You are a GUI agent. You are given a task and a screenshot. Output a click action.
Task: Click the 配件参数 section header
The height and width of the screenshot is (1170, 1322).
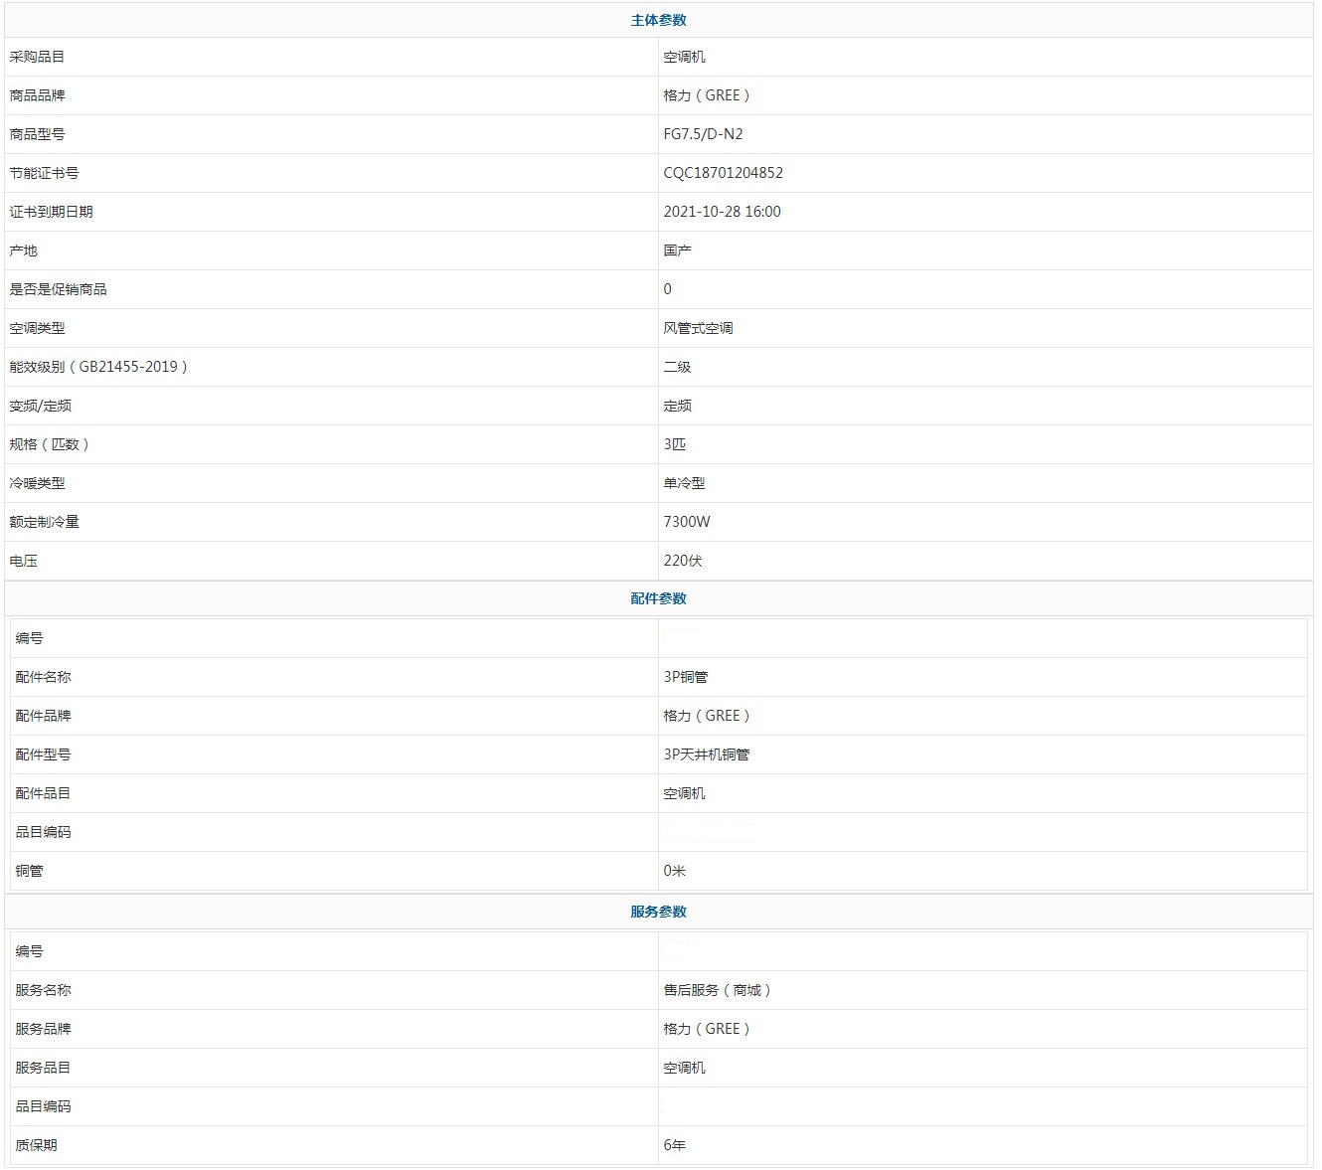658,598
